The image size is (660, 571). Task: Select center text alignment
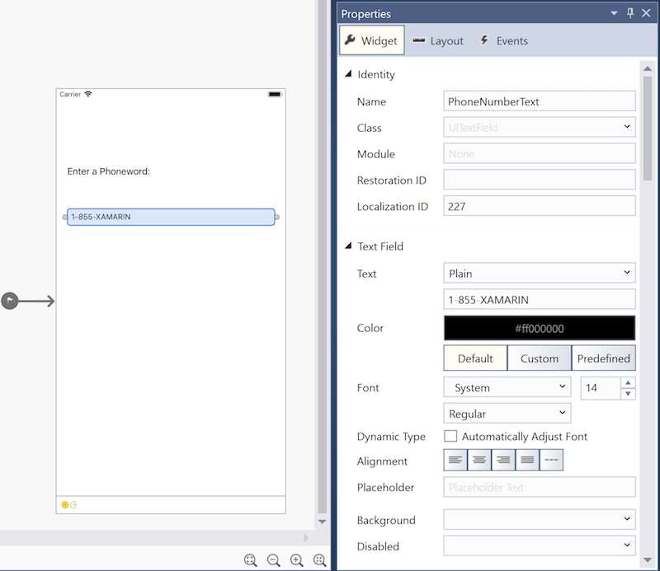coord(479,460)
